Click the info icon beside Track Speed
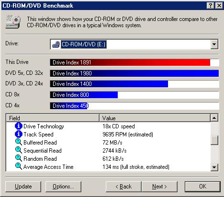Viewport: 224px width, 197px height. pyautogui.click(x=19, y=134)
